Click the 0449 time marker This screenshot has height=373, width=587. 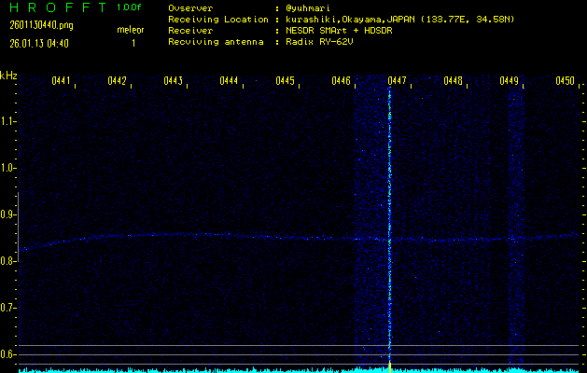(x=509, y=81)
